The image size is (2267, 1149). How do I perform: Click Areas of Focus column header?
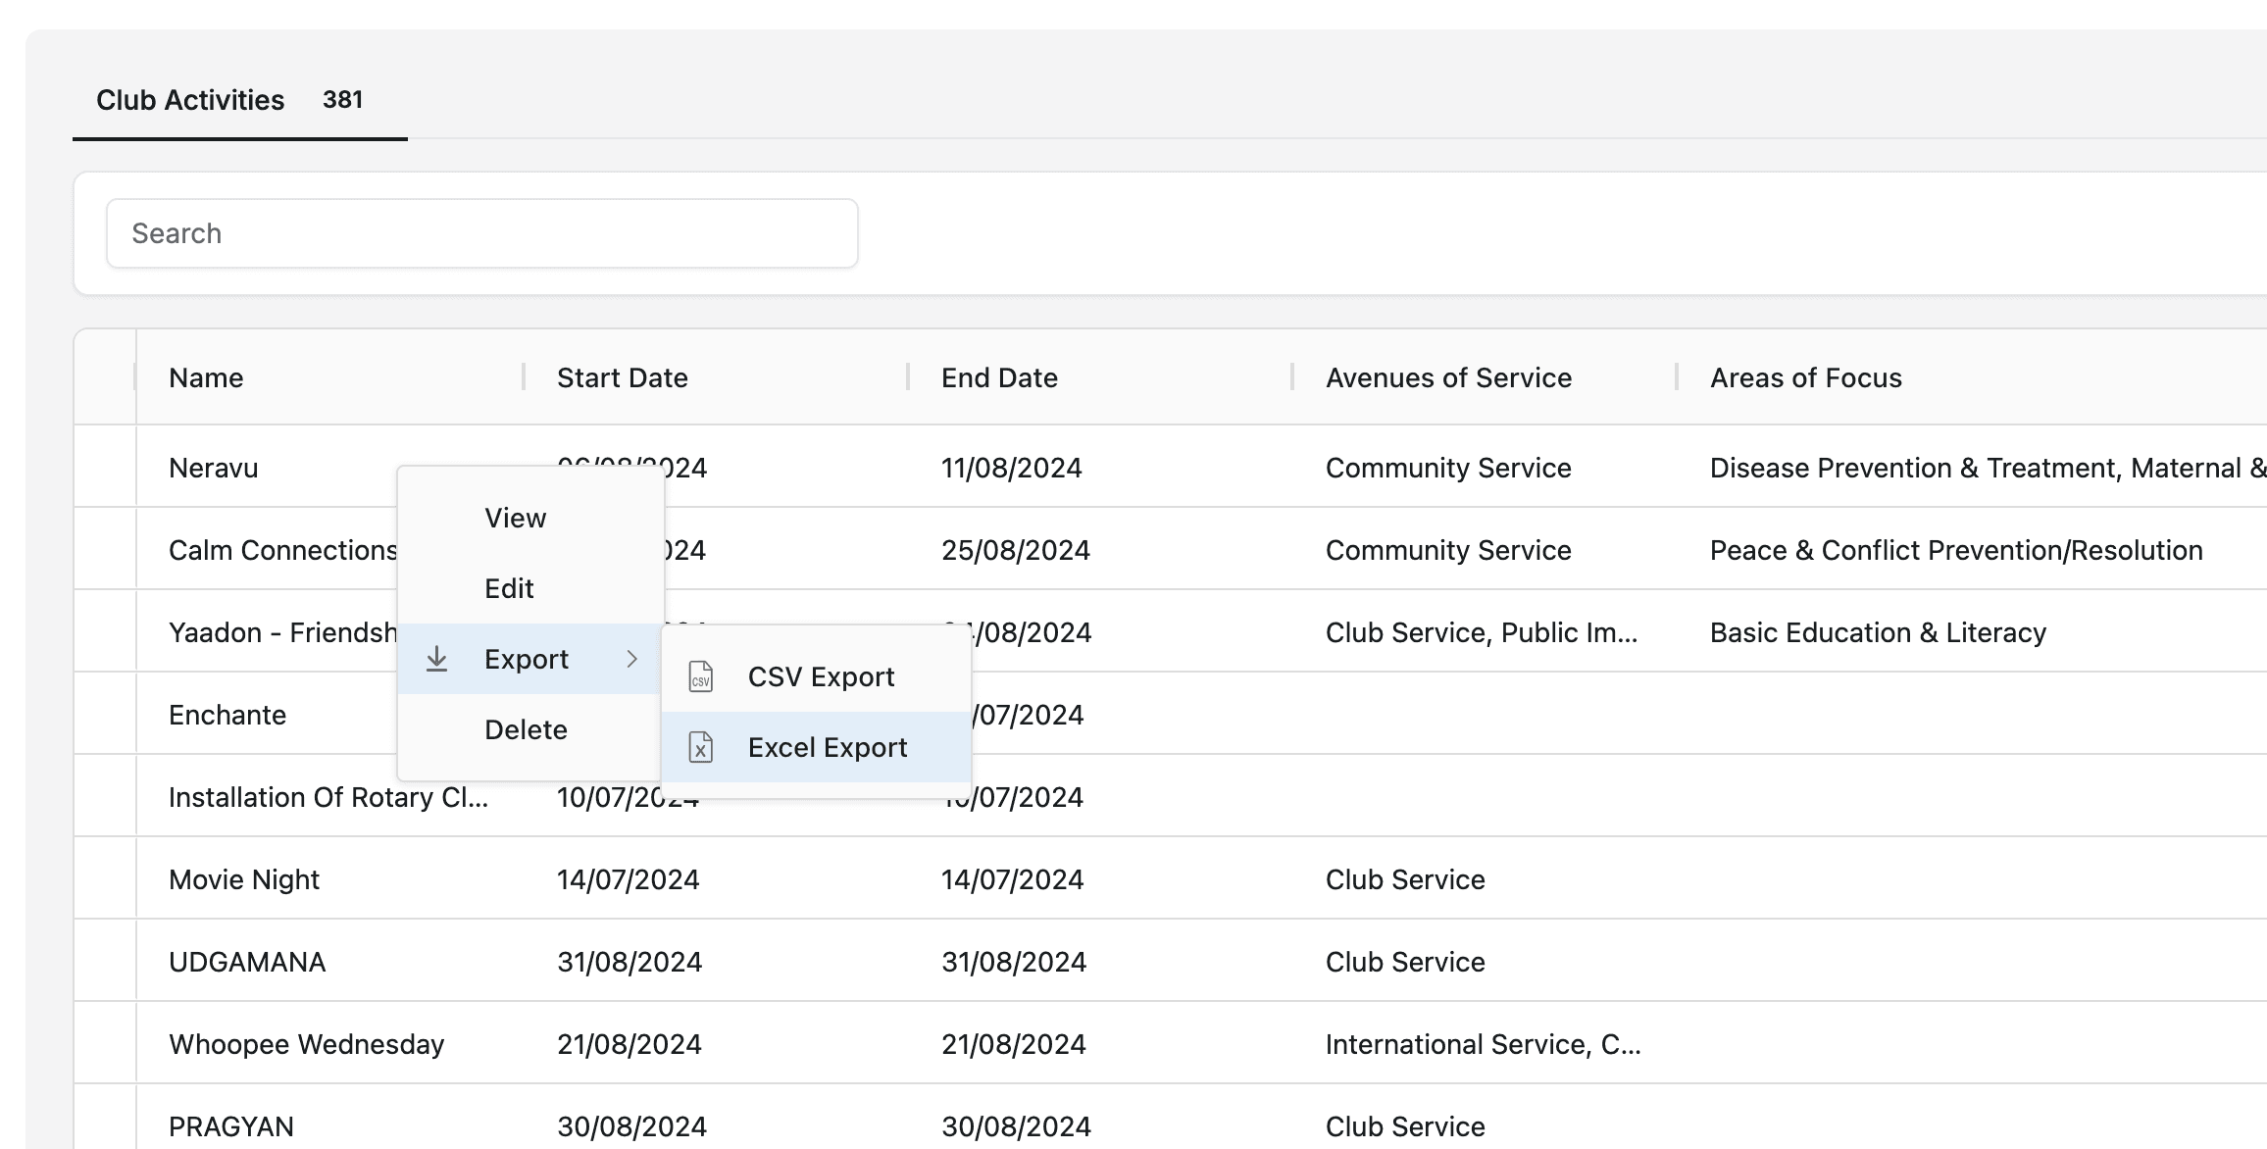coord(1805,377)
